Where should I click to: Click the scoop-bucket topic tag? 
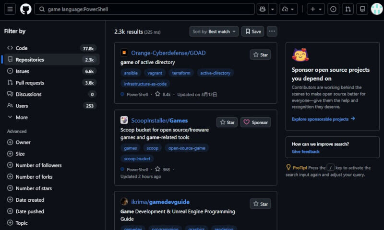pyautogui.click(x=137, y=159)
